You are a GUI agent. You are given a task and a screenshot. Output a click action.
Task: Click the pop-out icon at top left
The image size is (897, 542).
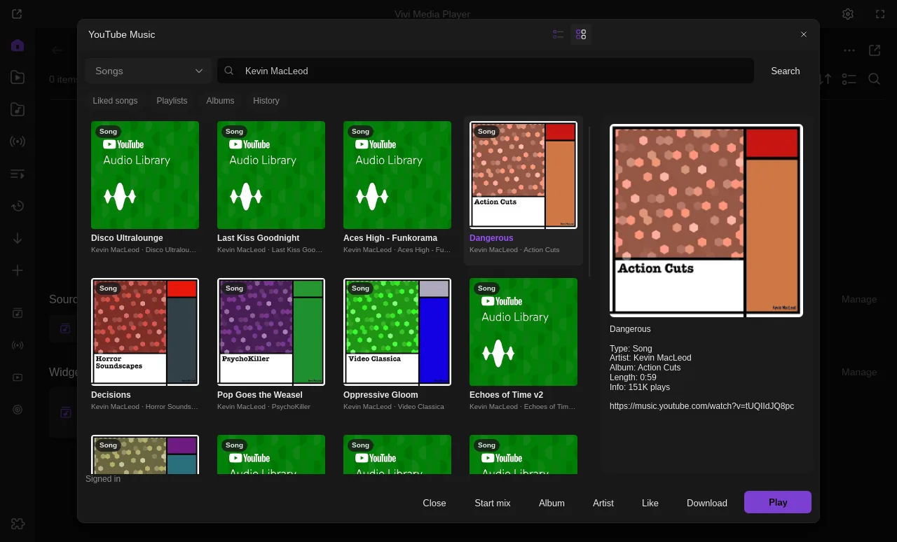[x=17, y=14]
